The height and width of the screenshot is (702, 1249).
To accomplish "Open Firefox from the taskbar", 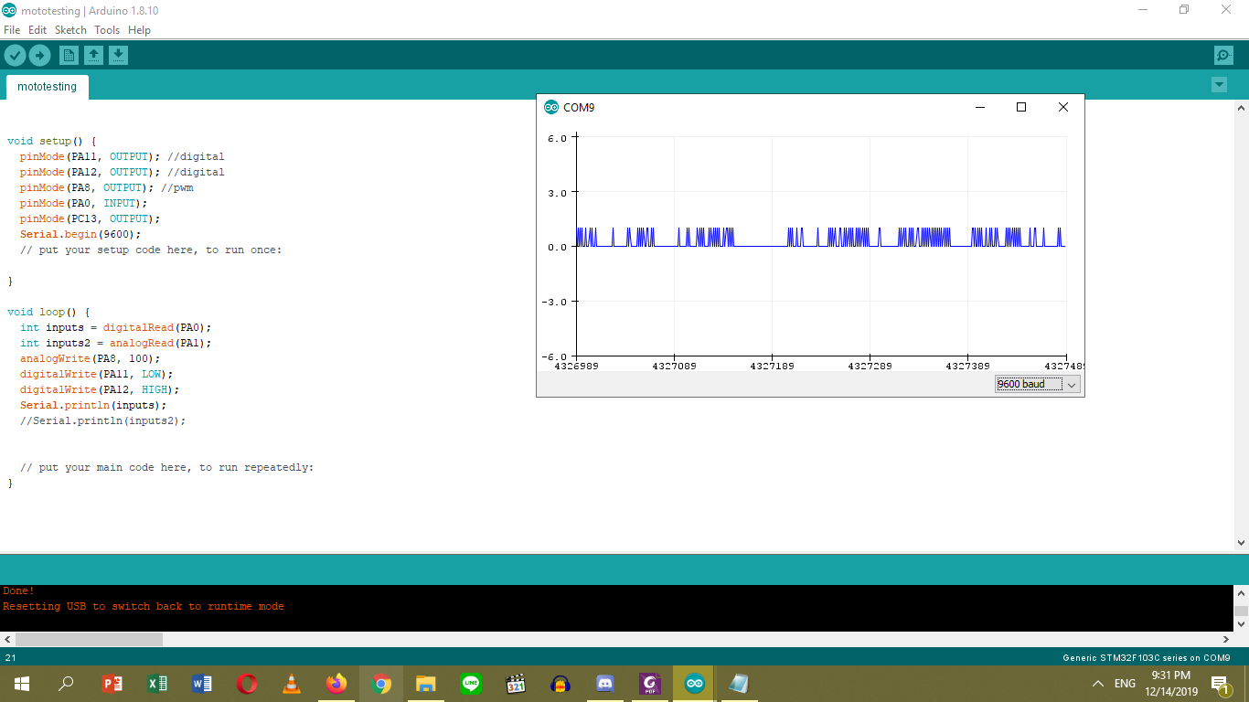I will pyautogui.click(x=336, y=684).
